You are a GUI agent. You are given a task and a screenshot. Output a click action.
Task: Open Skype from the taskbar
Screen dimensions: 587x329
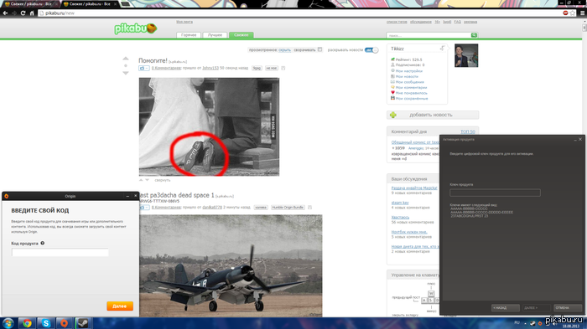[x=45, y=323]
